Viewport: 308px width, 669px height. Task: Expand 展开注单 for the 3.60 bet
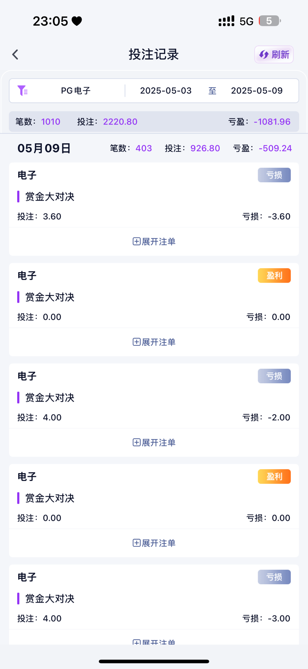154,241
